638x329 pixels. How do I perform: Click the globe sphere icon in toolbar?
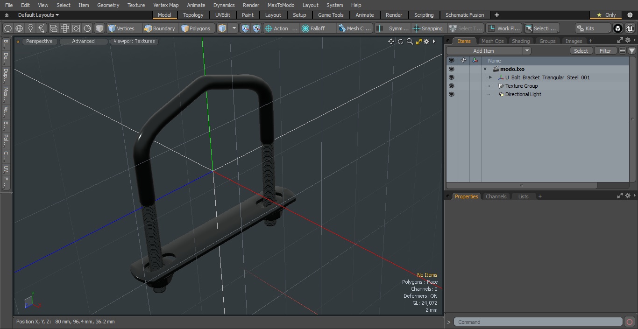pos(19,28)
